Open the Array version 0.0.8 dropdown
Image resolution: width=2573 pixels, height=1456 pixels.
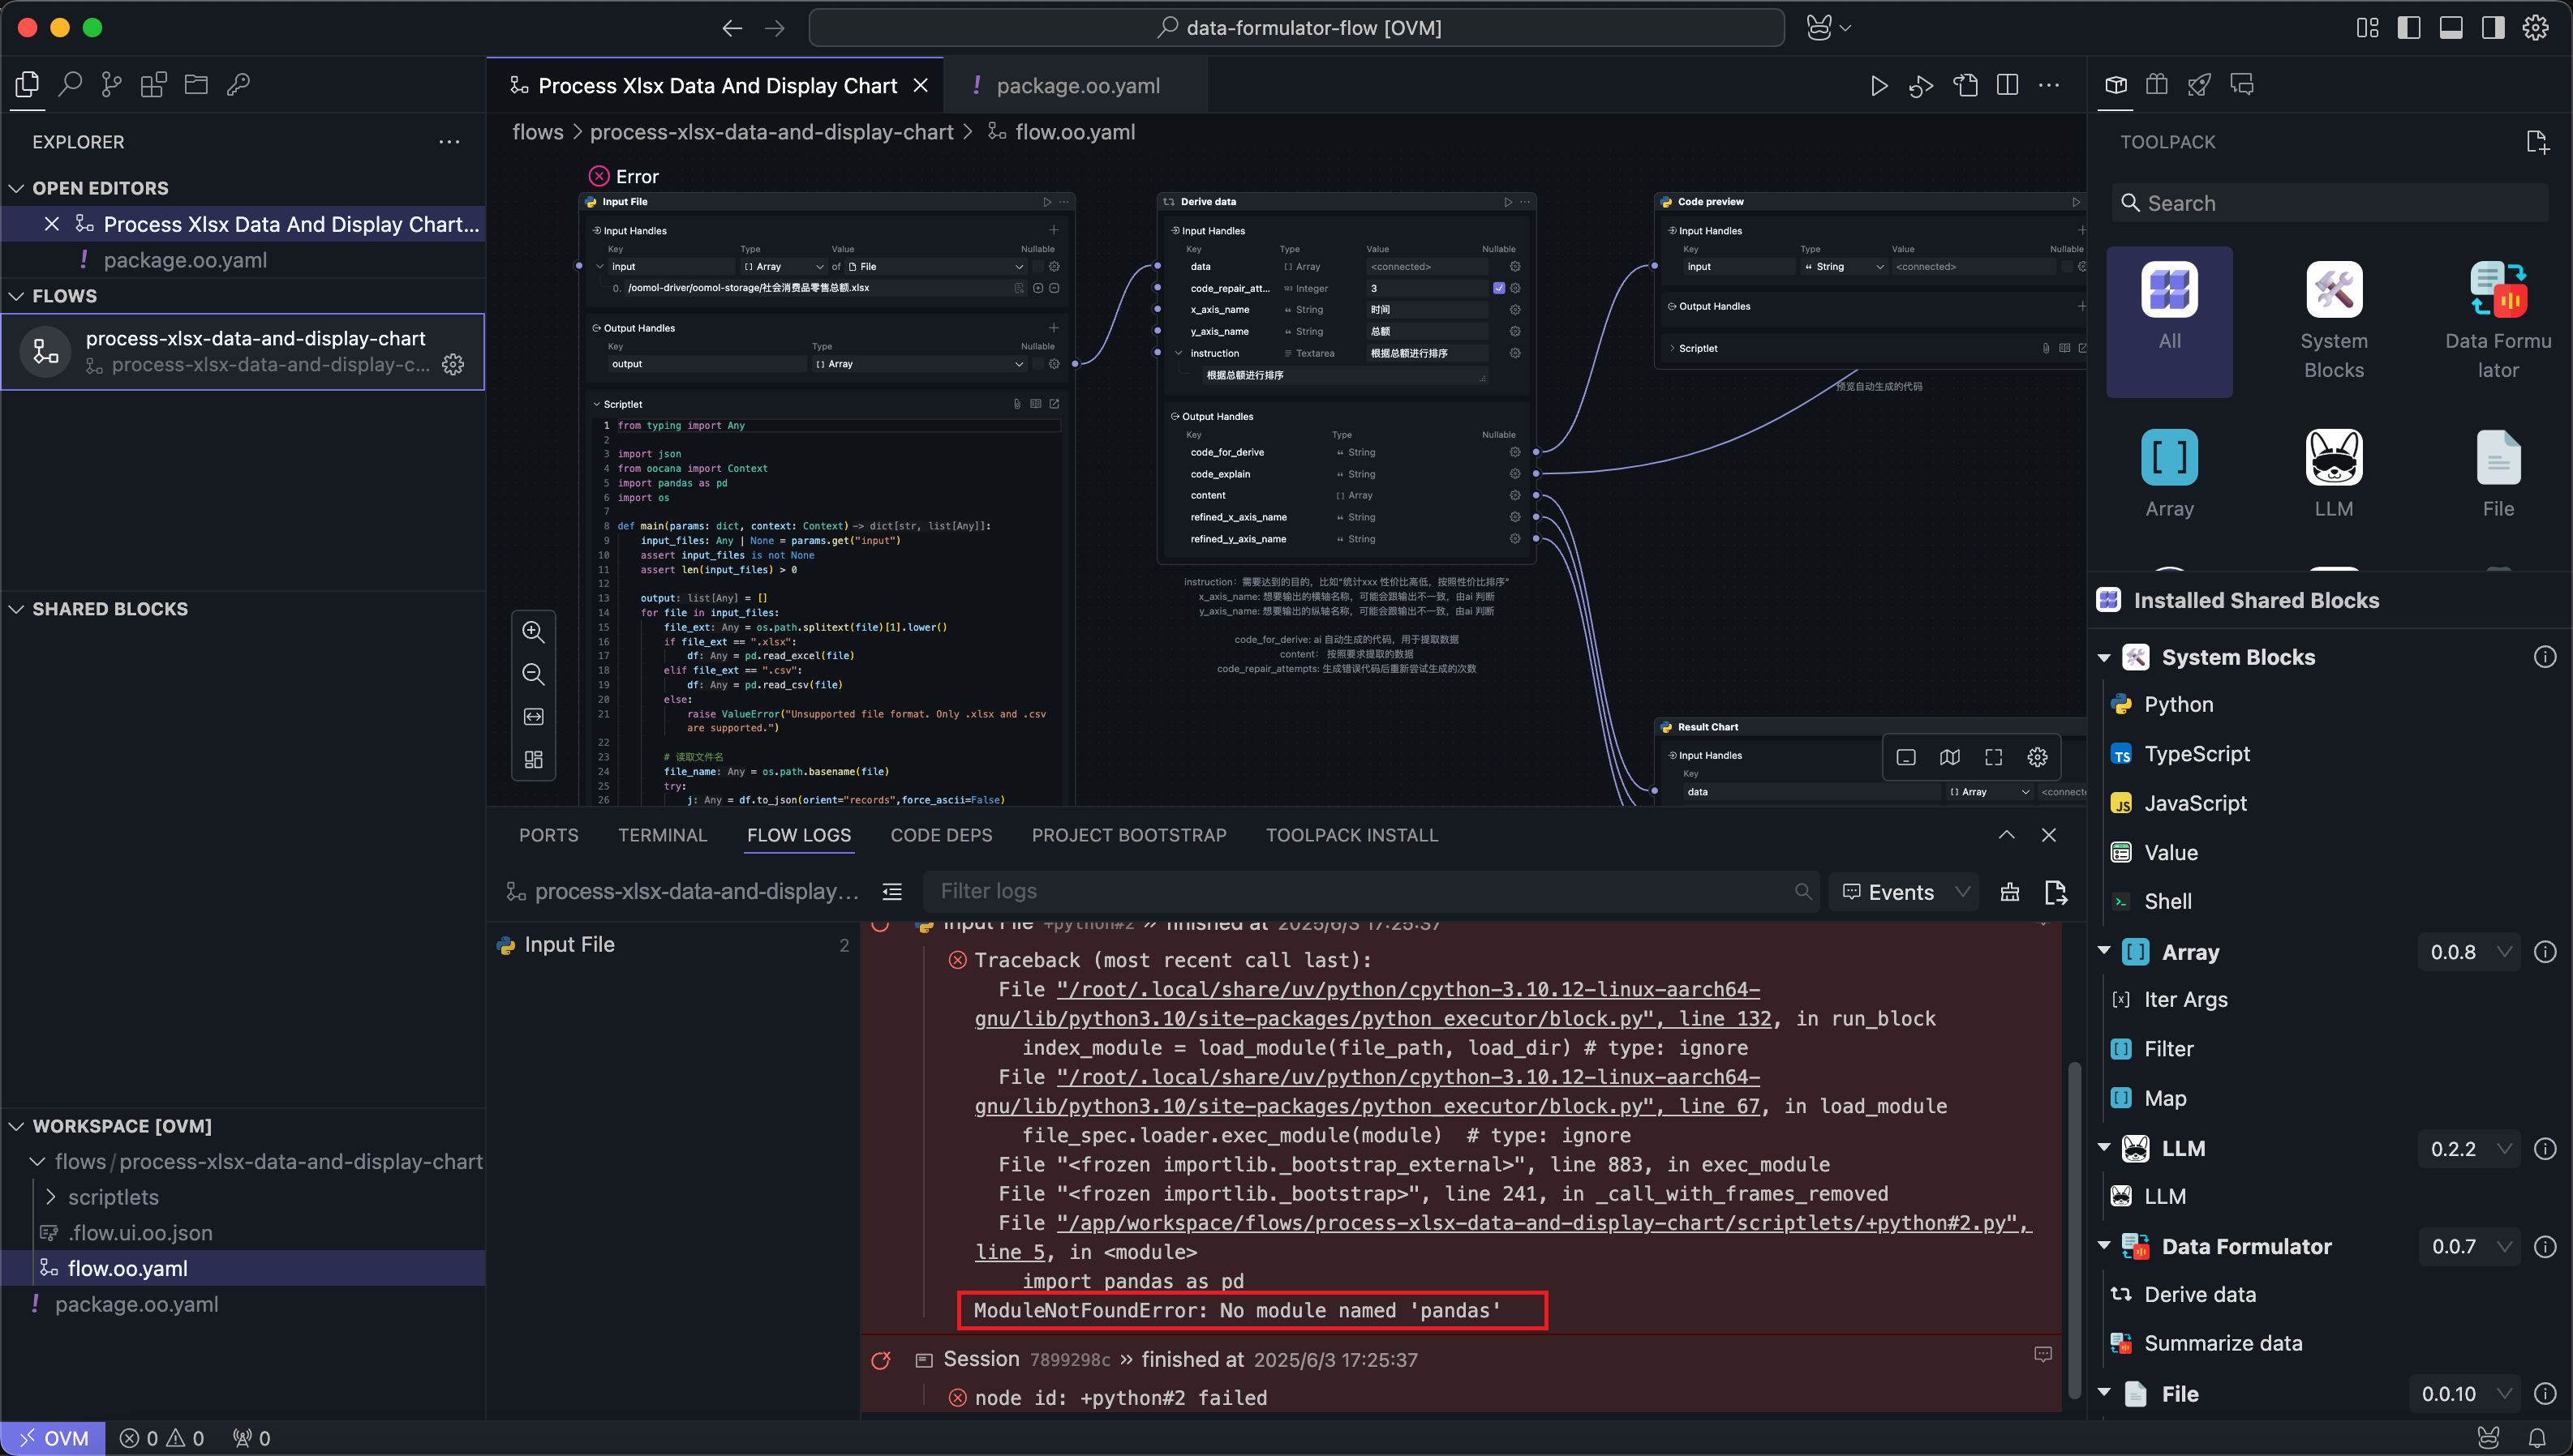(x=2469, y=952)
